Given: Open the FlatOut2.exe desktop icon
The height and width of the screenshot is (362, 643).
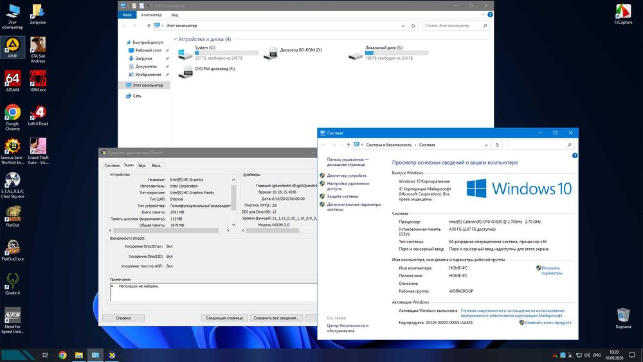Looking at the screenshot, I should point(13,251).
